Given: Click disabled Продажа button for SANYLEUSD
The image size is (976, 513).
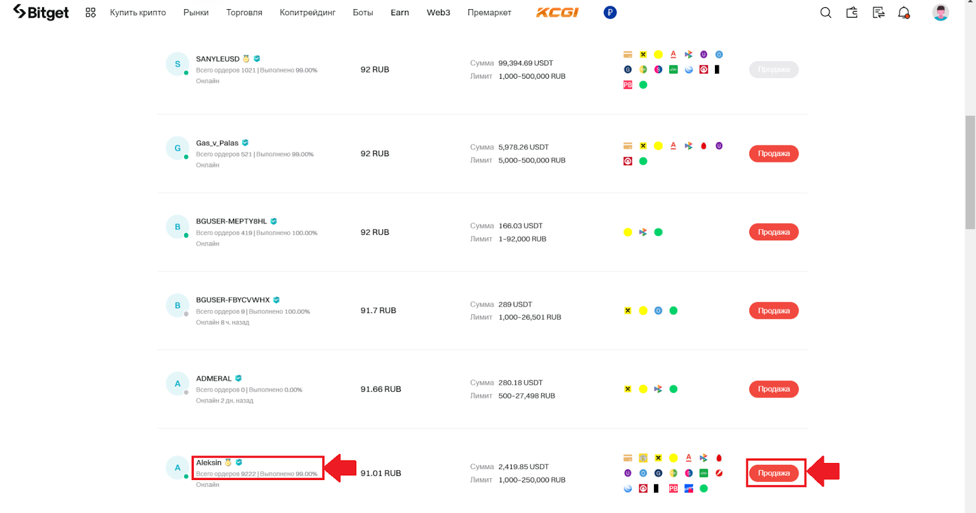Looking at the screenshot, I should click(774, 70).
